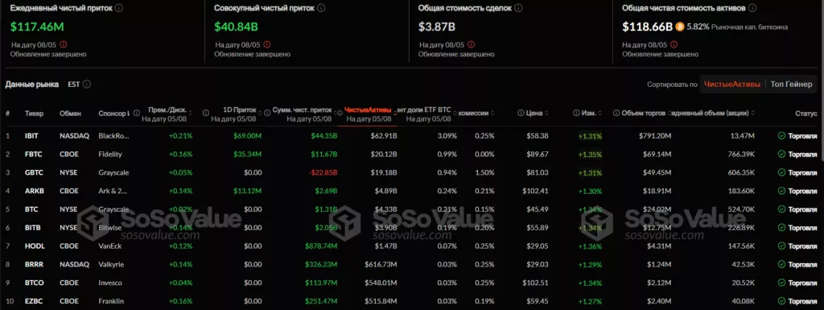This screenshot has width=824, height=310.
Task: Open info icon next to EST label
Action: point(87,84)
